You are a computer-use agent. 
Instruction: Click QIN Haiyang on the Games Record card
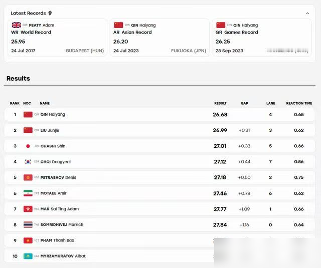tap(245, 25)
